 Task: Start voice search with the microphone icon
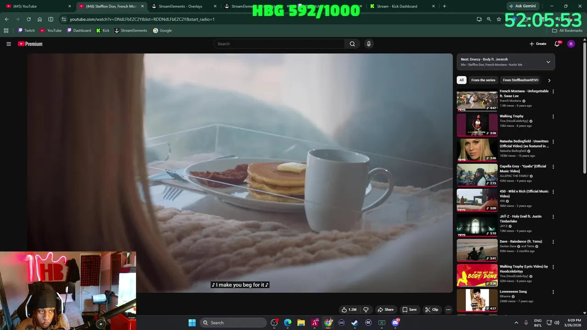click(369, 44)
